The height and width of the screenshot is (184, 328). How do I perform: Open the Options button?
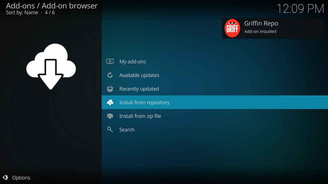(16, 177)
